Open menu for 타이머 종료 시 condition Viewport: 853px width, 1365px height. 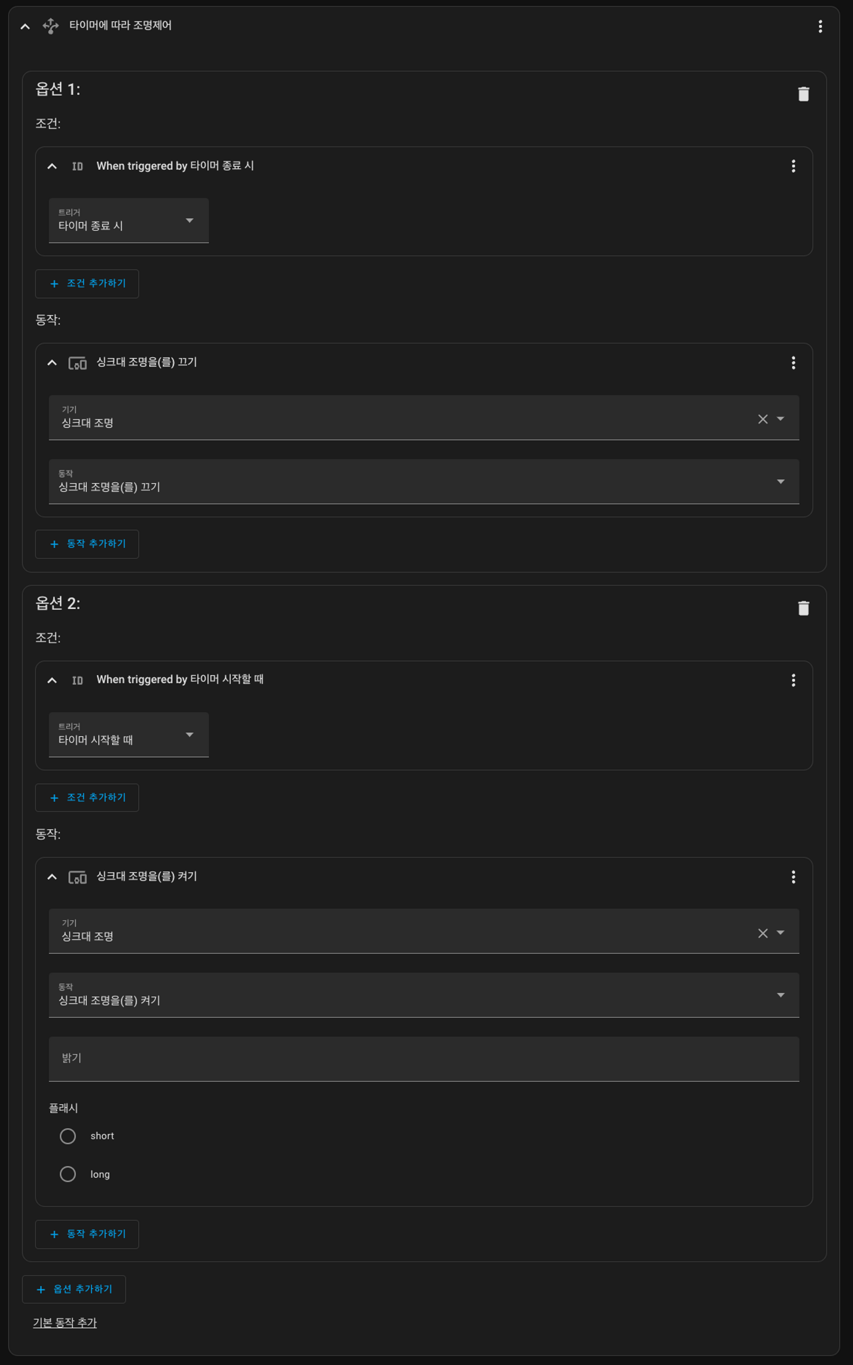point(793,166)
